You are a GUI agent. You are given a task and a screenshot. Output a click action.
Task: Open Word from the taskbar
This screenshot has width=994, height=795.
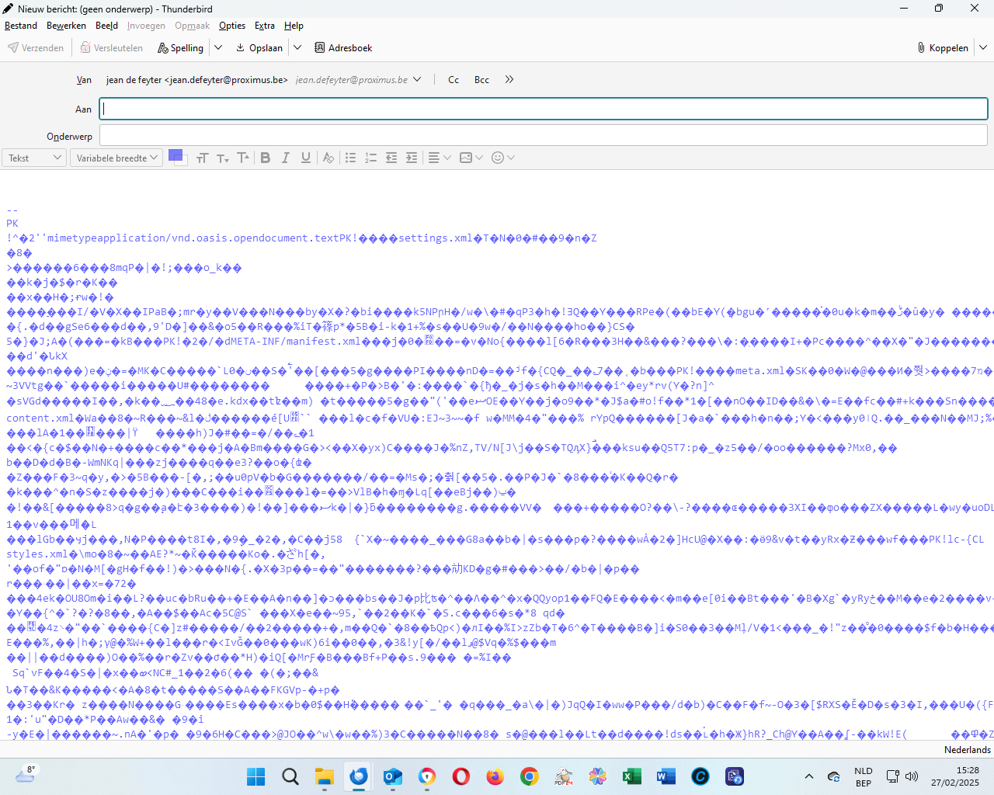[666, 776]
